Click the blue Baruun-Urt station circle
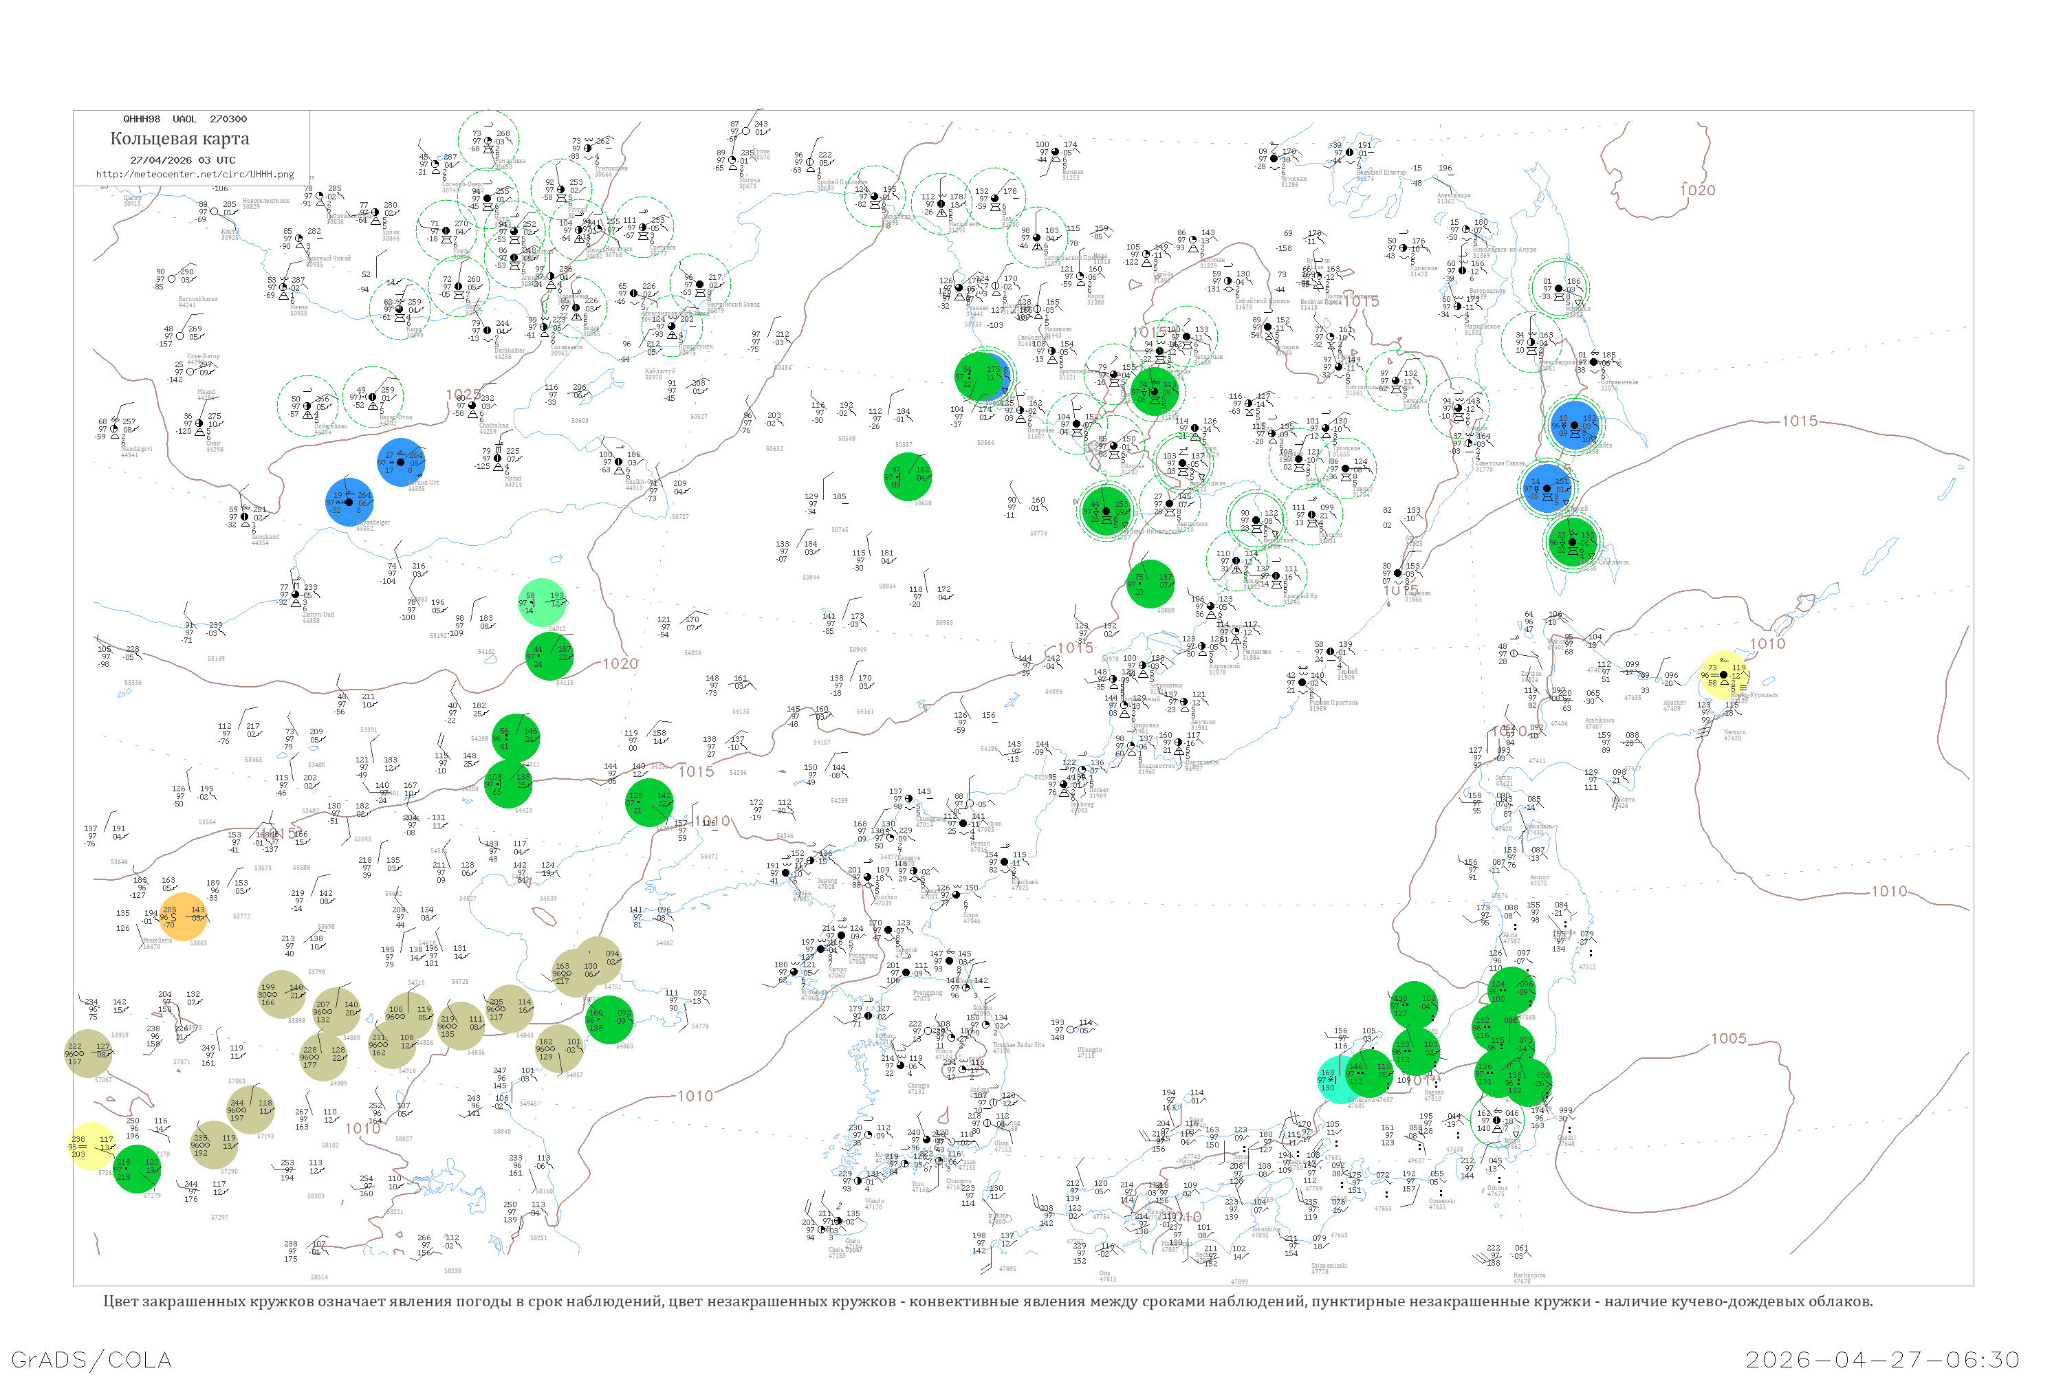Screen dimensions: 2063x1375 402,462
